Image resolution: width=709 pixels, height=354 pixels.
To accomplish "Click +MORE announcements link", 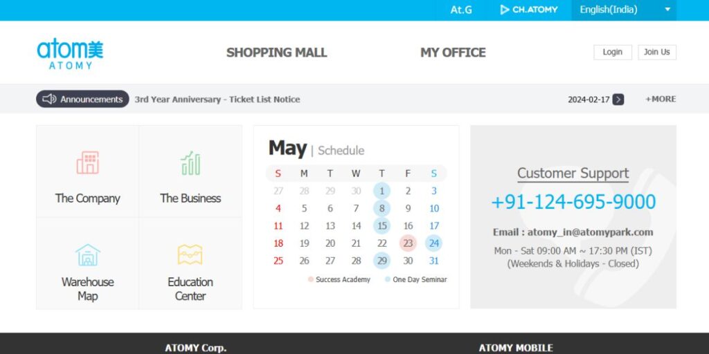I will (661, 99).
